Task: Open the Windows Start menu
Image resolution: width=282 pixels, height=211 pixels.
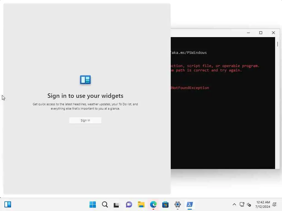Action: click(93, 204)
